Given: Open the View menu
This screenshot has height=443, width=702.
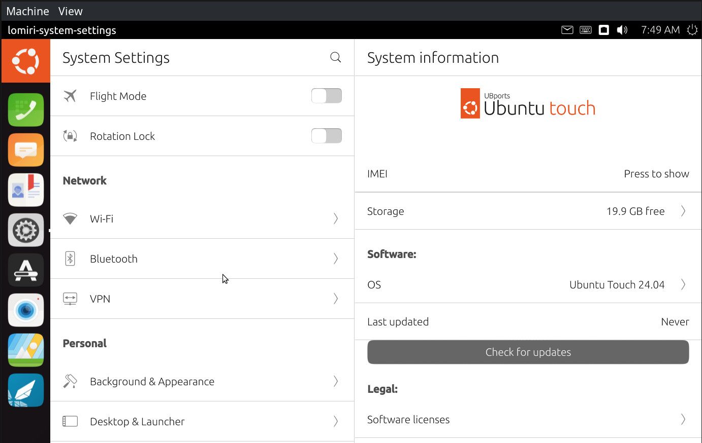Looking at the screenshot, I should 70,11.
